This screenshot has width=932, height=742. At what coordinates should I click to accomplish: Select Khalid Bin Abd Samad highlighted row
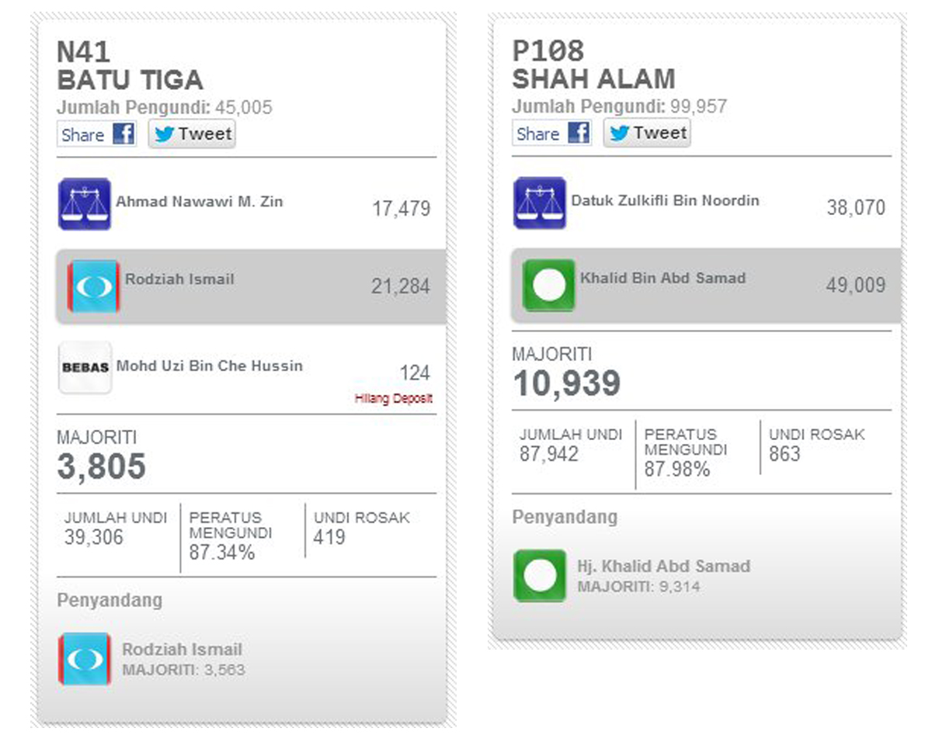706,285
